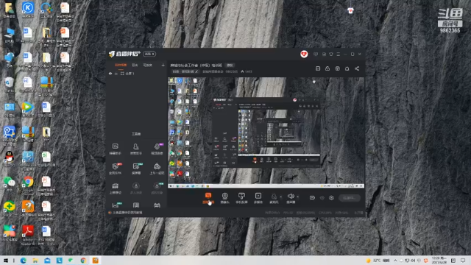Expand speaker options arrow
This screenshot has width=471, height=265.
297,197
